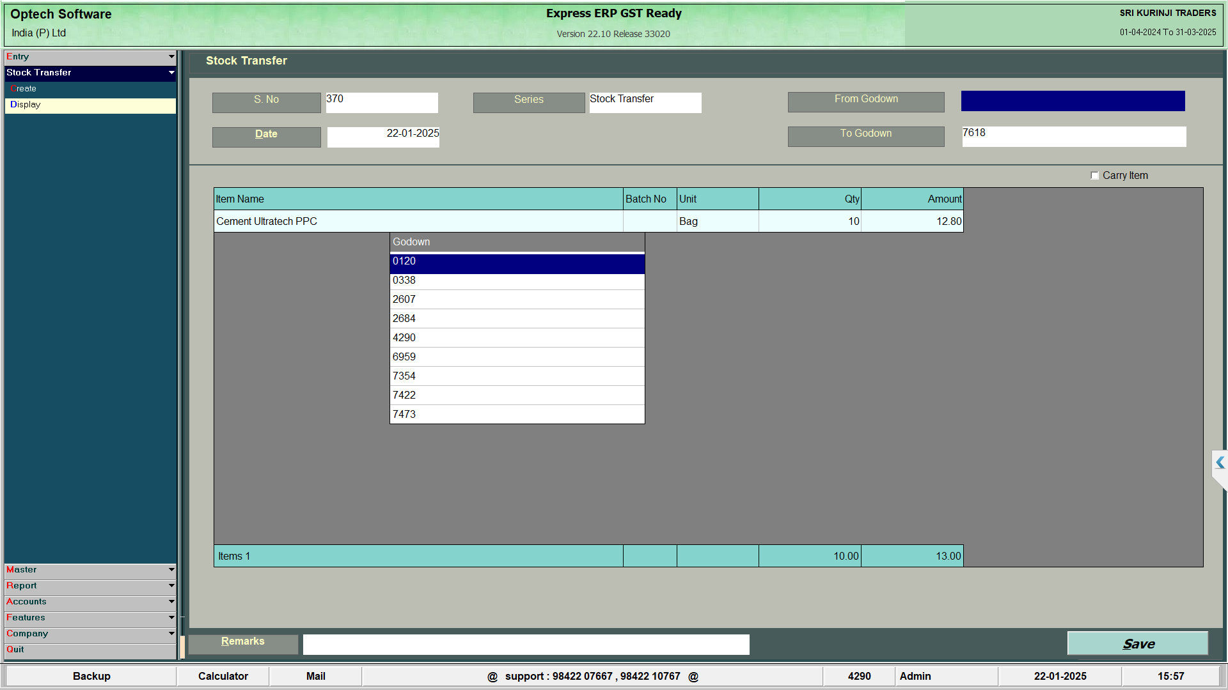Collapse the Stock Transfer section arrow
1228x690 pixels.
click(171, 73)
